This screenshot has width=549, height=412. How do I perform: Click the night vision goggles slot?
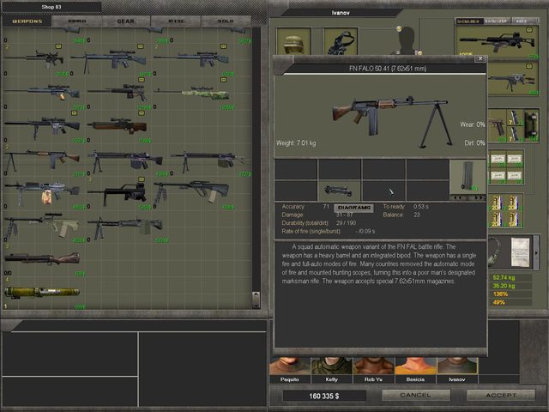(341, 41)
